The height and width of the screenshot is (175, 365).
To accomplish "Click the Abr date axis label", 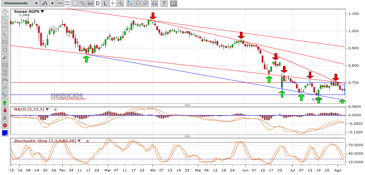I will tap(153, 170).
